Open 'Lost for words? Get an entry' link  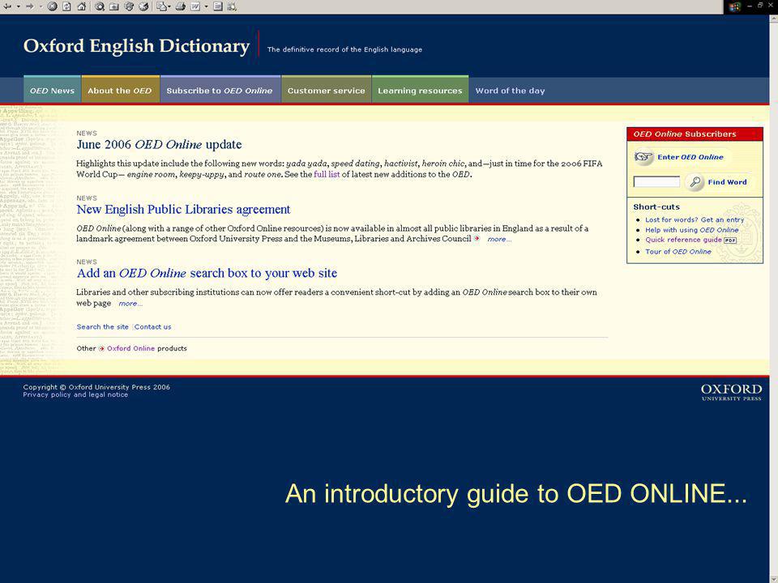pyautogui.click(x=695, y=219)
